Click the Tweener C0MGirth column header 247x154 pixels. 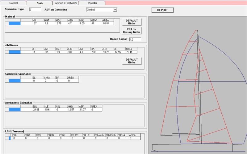pyautogui.click(x=111, y=135)
